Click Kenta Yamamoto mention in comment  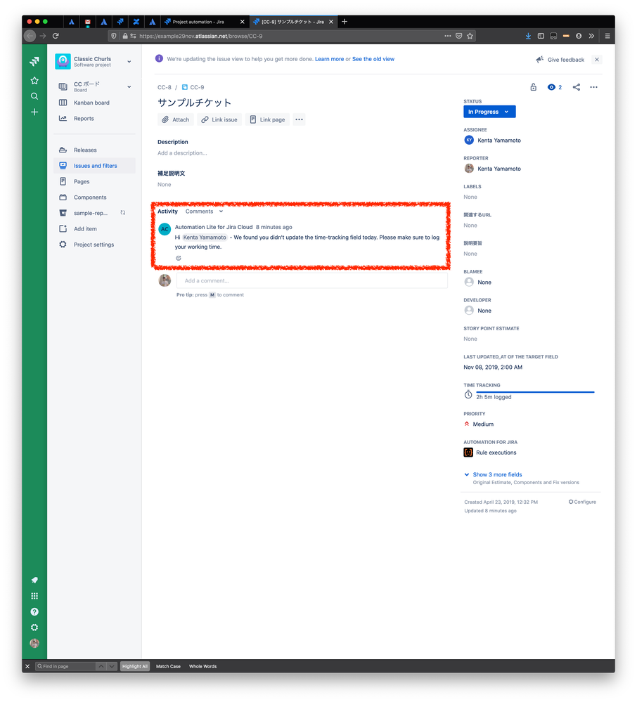(x=205, y=238)
